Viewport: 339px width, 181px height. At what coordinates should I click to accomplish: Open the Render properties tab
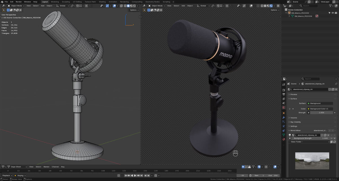tap(284, 90)
